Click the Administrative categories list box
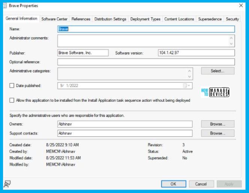249x193 pixels. click(125, 74)
